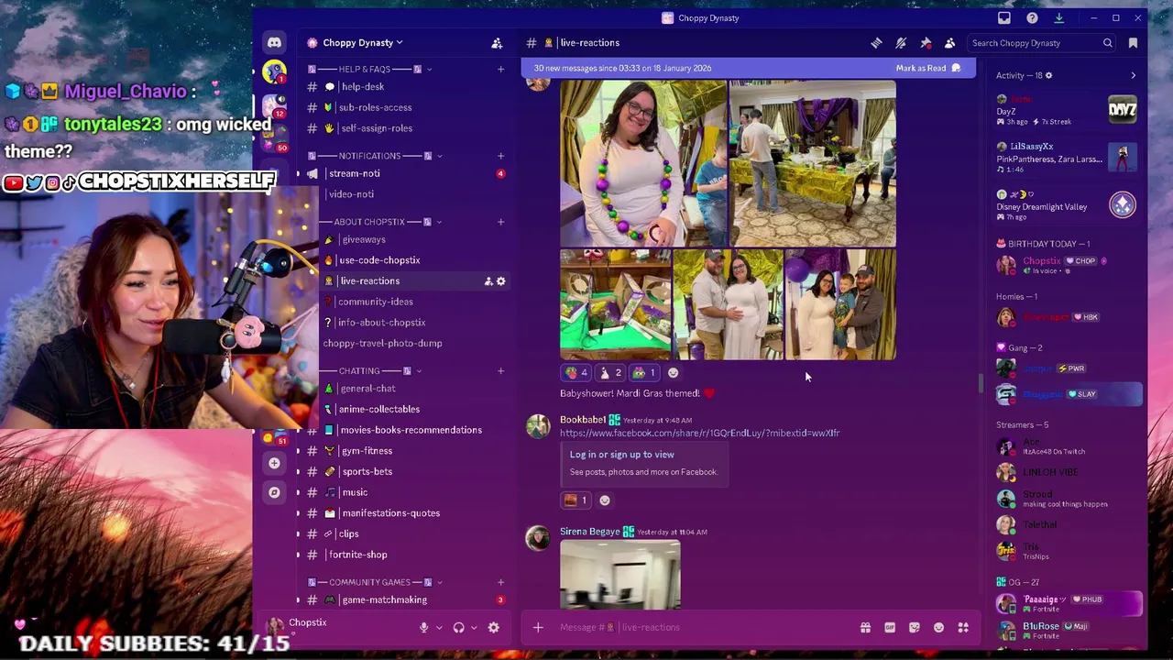Open live-reactions edit channel gear

pos(500,281)
